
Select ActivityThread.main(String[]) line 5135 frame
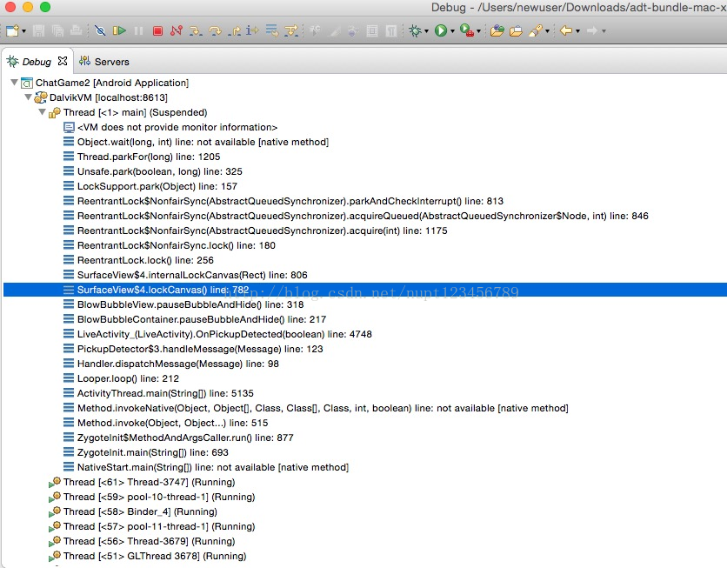click(165, 394)
